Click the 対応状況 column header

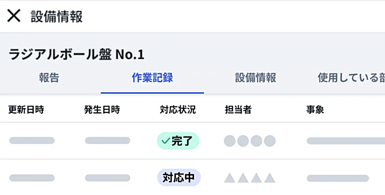178,109
